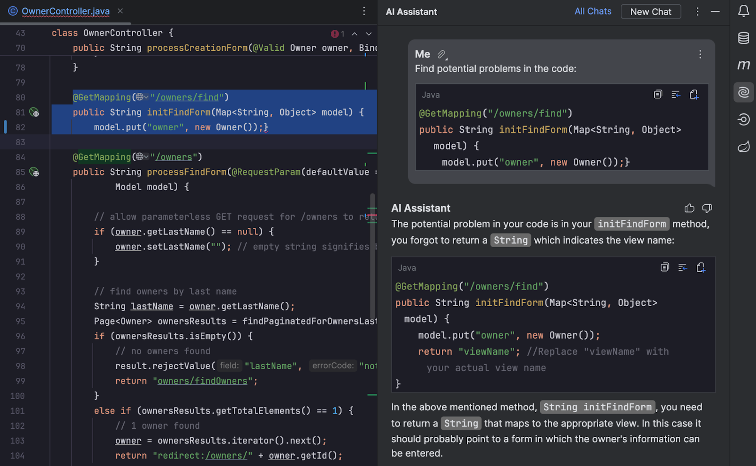Open the Endpoints sidebar icon below AI Assistant
Image resolution: width=756 pixels, height=466 pixels.
coord(743,119)
